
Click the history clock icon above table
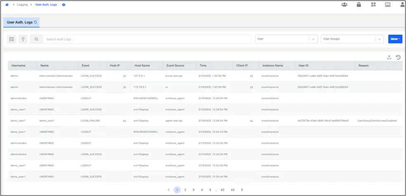point(398,57)
